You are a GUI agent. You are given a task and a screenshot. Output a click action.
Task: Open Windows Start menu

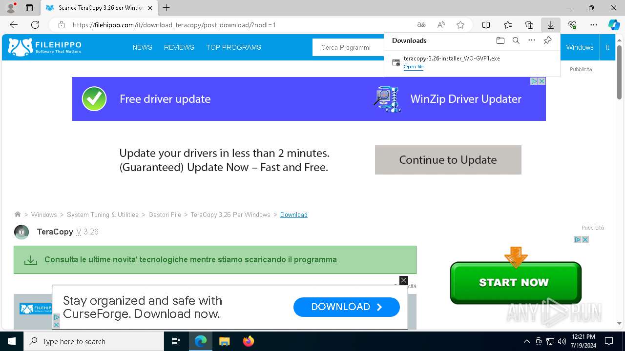click(12, 341)
